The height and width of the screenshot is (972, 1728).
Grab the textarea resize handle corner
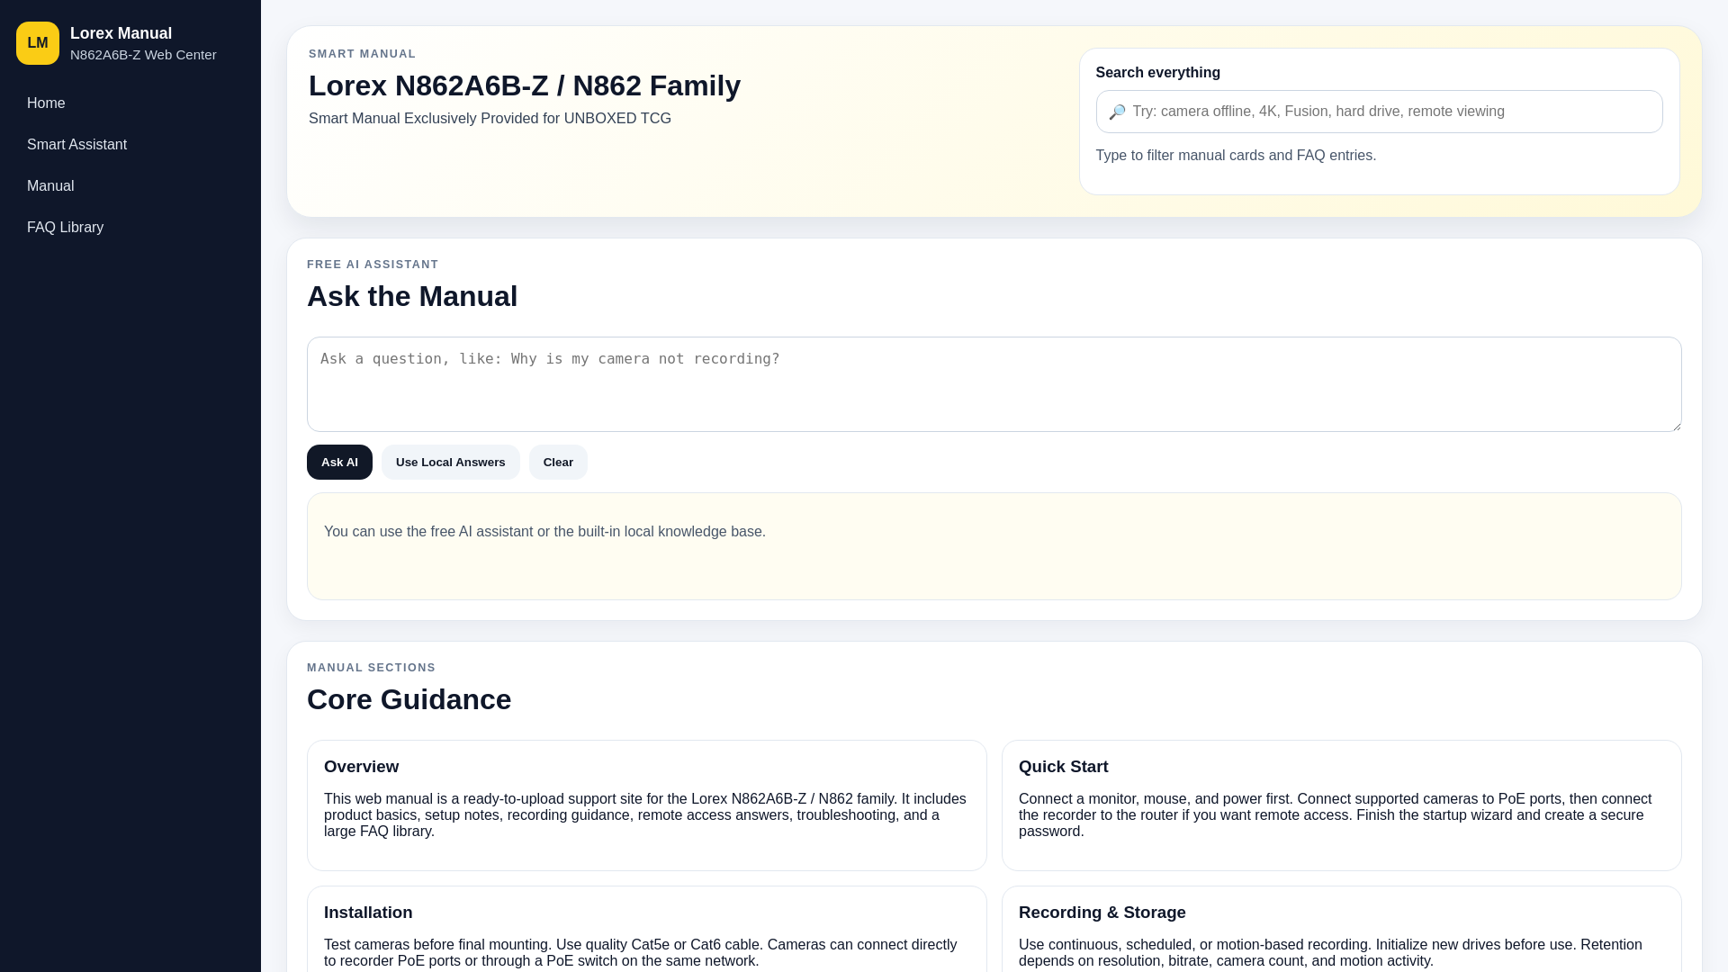(1675, 425)
